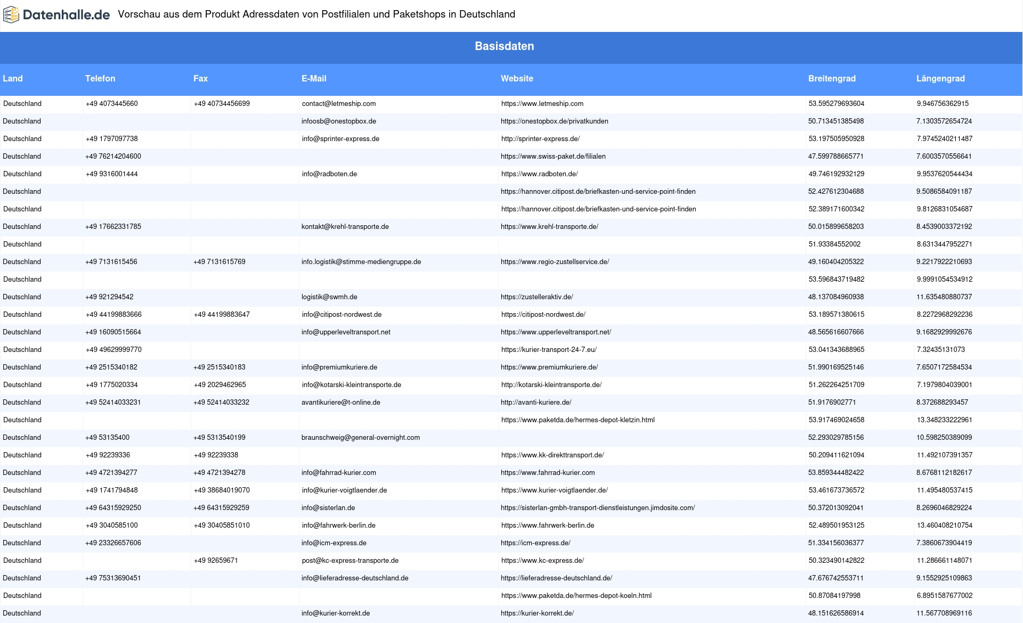Click email avantikuriere@t-online.de
The height and width of the screenshot is (623, 1023).
click(341, 403)
